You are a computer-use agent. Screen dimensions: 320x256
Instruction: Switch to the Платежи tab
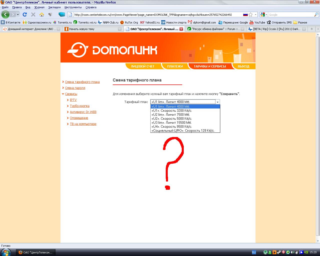click(x=175, y=66)
